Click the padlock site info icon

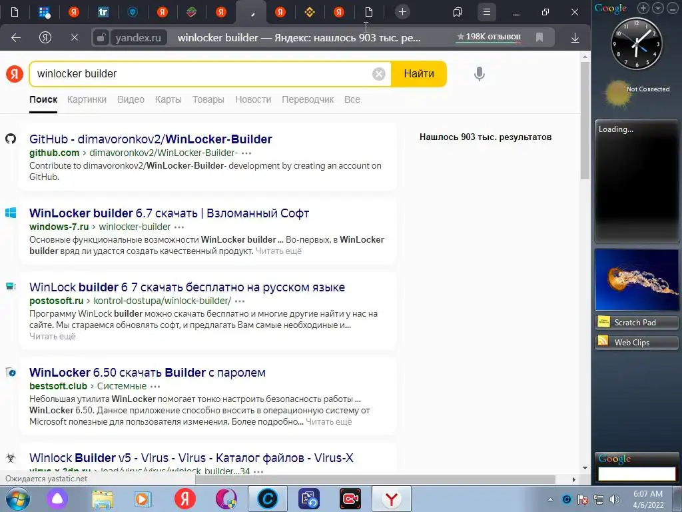click(101, 38)
